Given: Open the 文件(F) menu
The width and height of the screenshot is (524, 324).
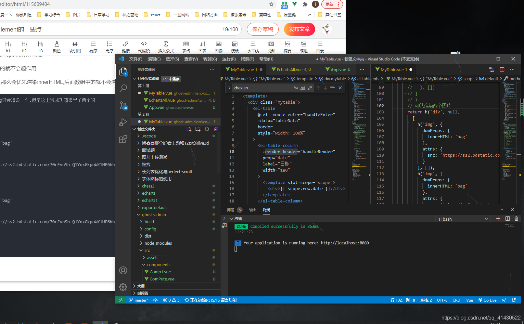Looking at the screenshot, I should click(x=136, y=59).
